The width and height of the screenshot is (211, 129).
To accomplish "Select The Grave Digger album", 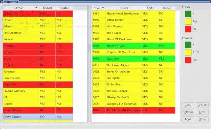I will (x=134, y=65).
